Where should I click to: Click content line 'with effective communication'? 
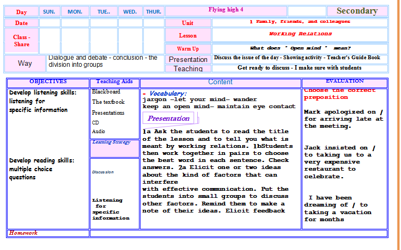point(199,189)
